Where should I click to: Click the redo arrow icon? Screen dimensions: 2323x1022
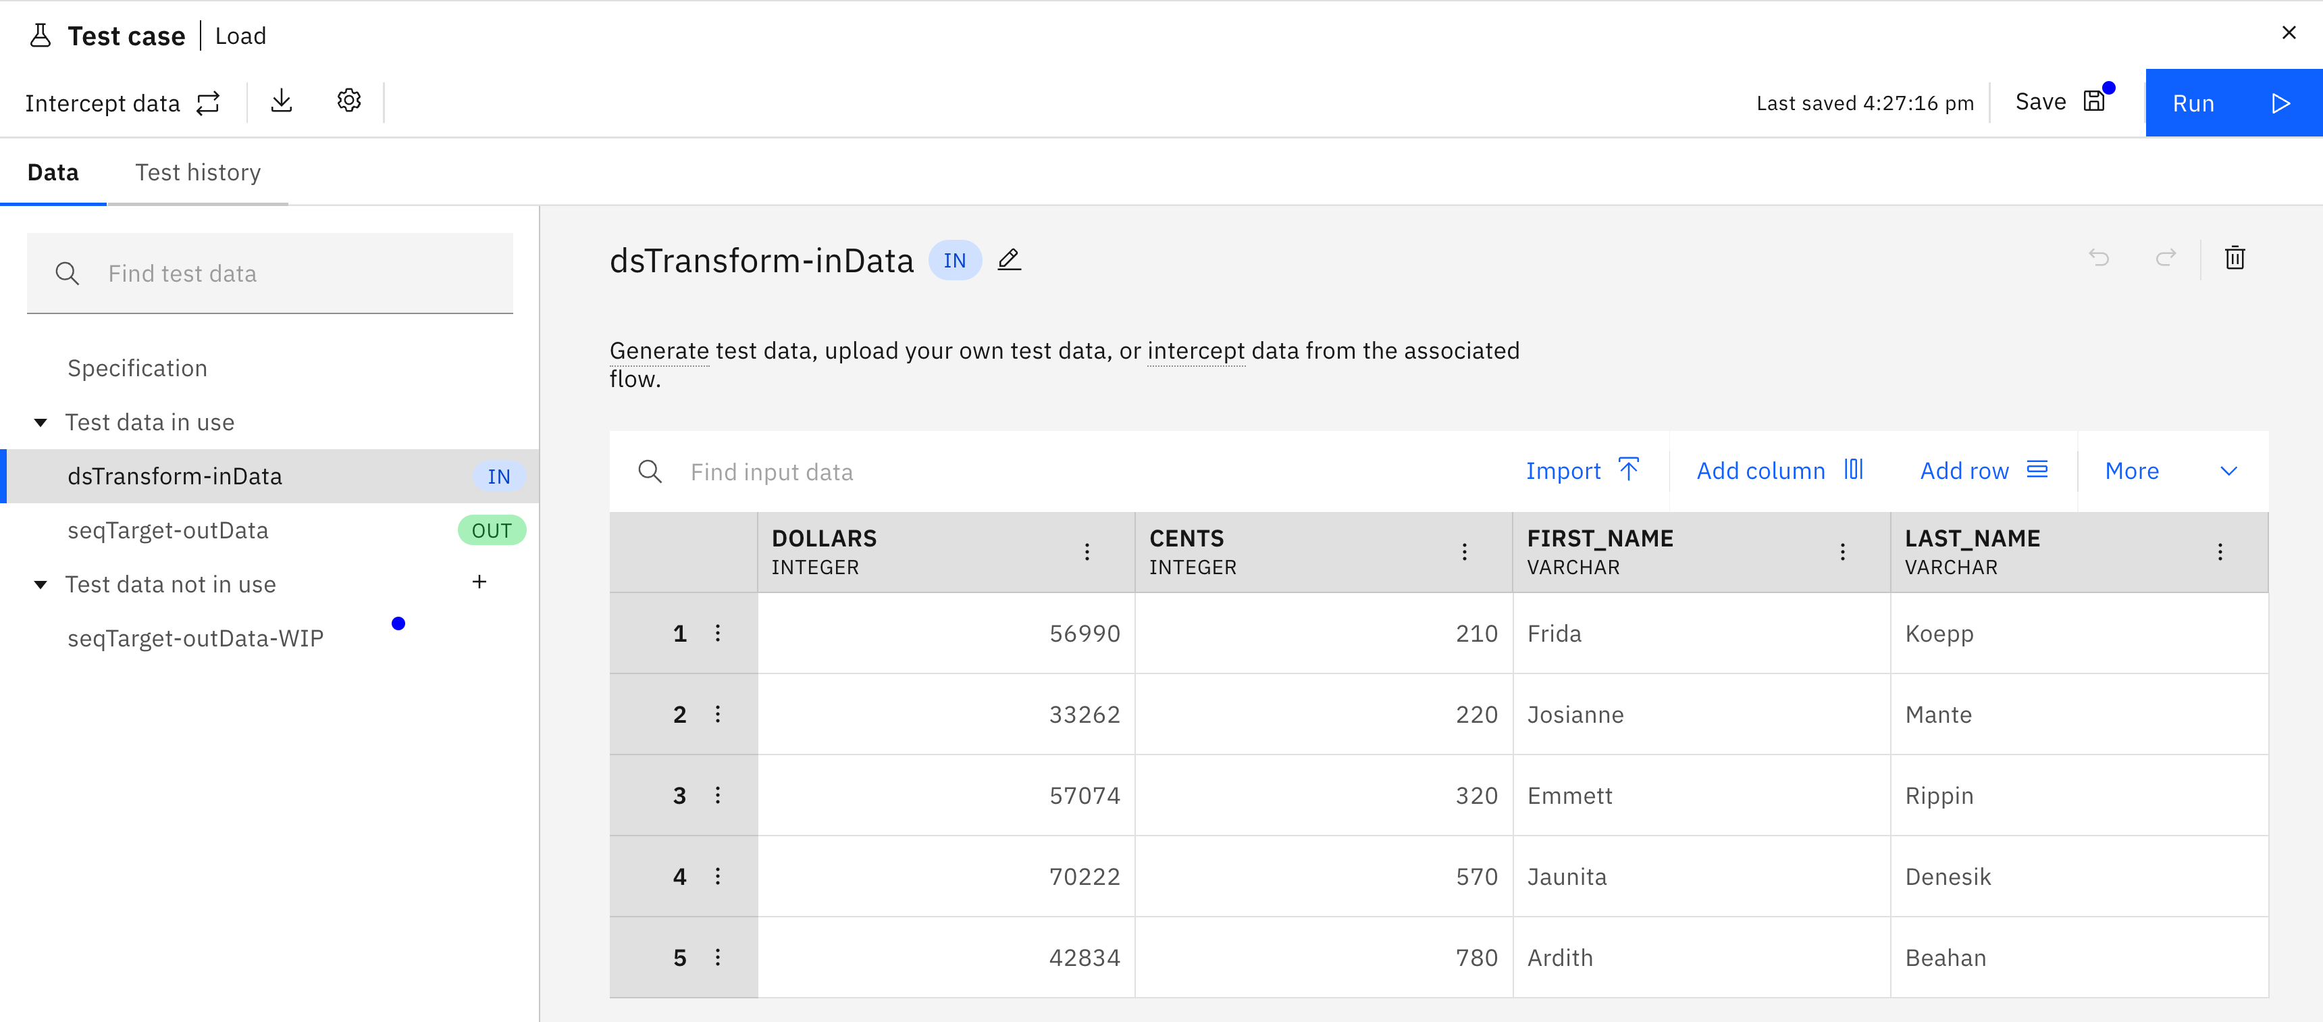pos(2165,258)
